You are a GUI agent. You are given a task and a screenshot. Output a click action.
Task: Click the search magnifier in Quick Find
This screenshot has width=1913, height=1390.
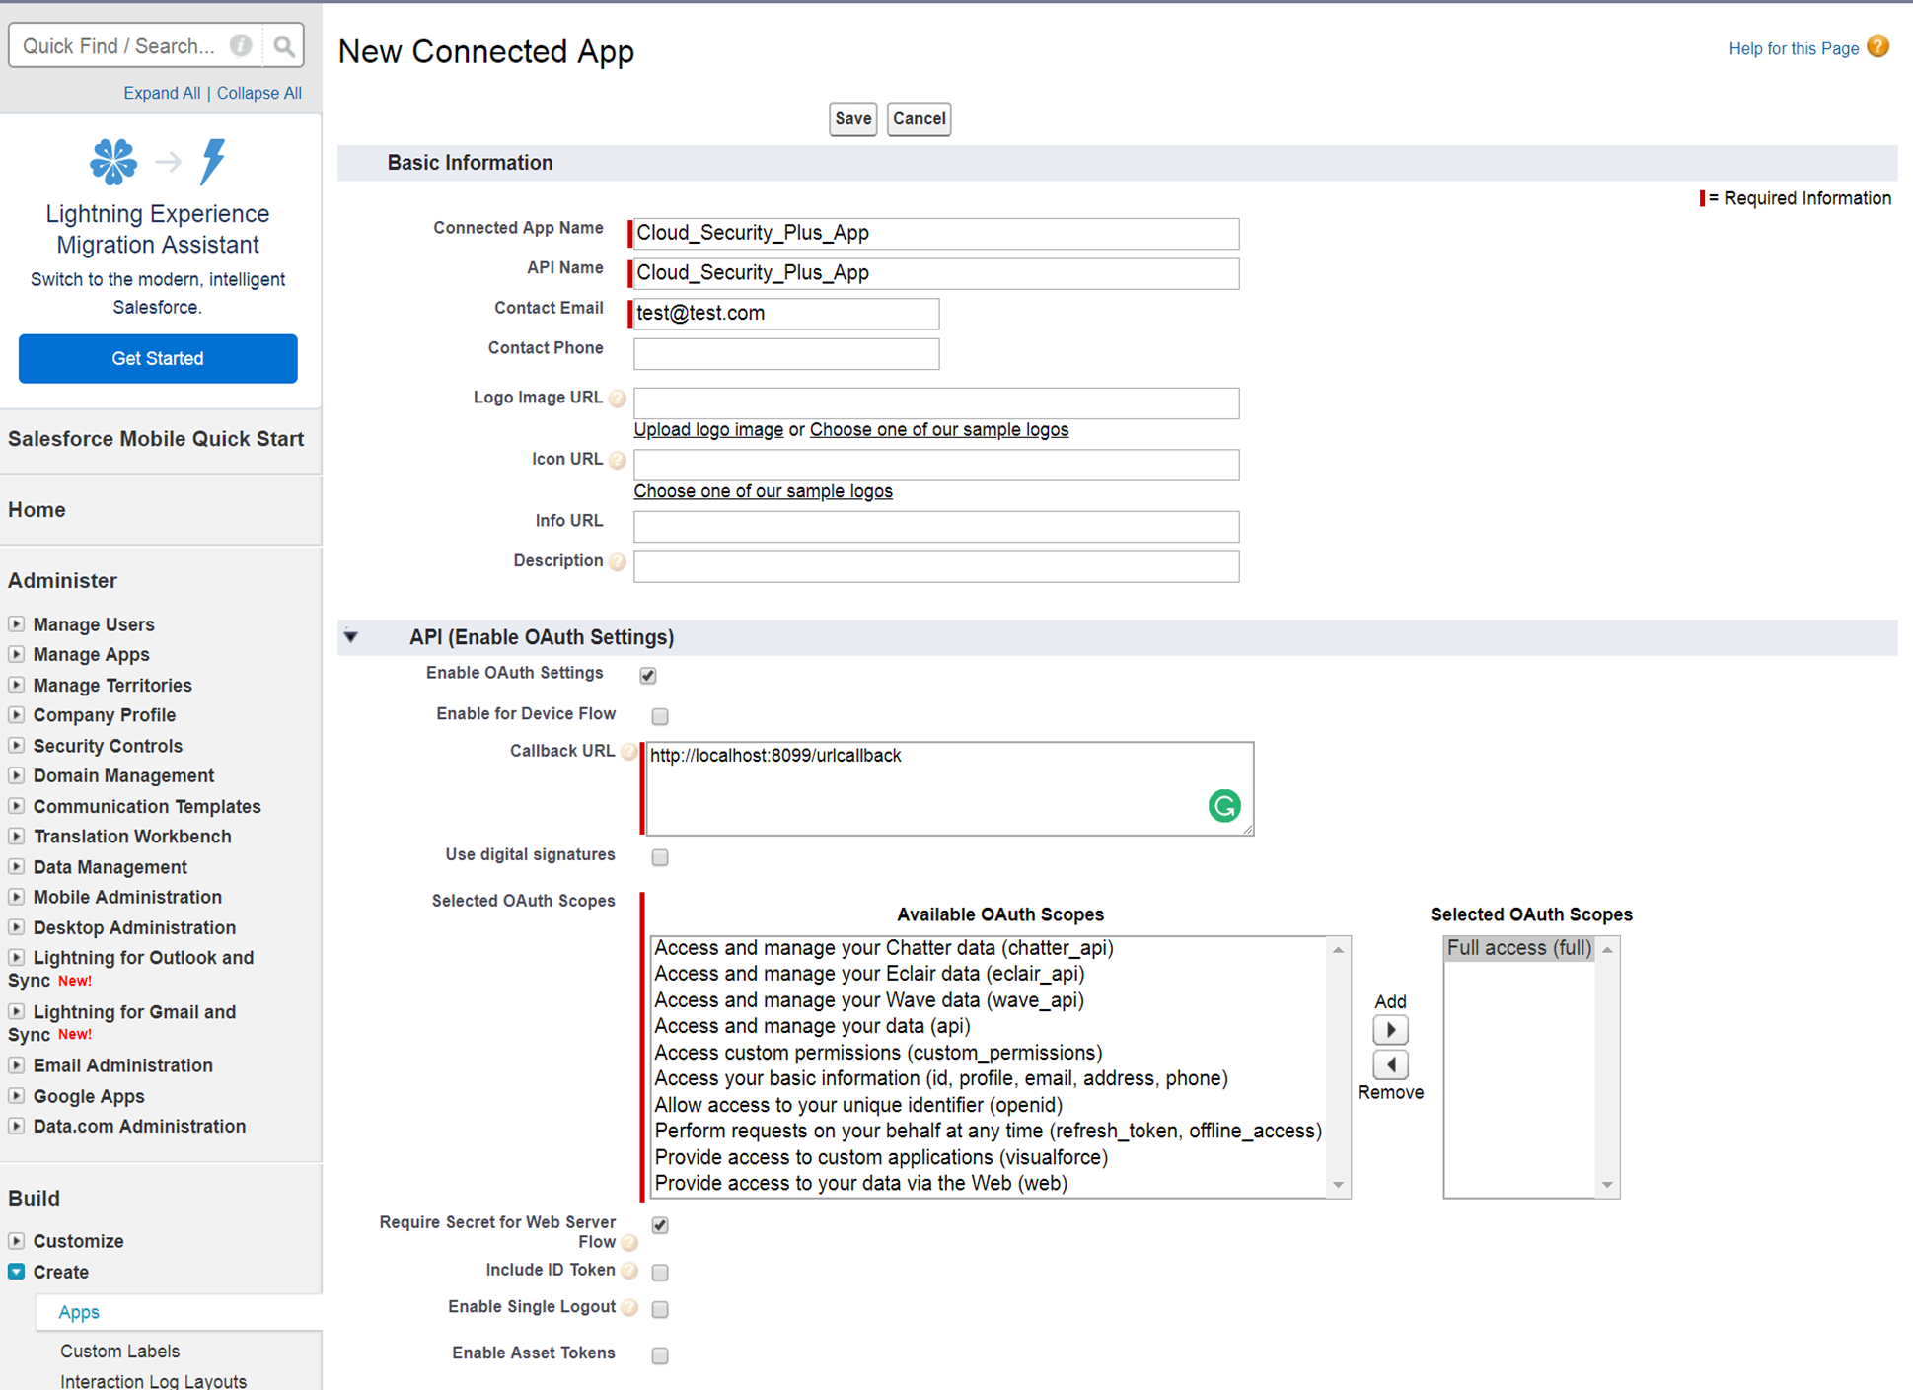pyautogui.click(x=284, y=44)
